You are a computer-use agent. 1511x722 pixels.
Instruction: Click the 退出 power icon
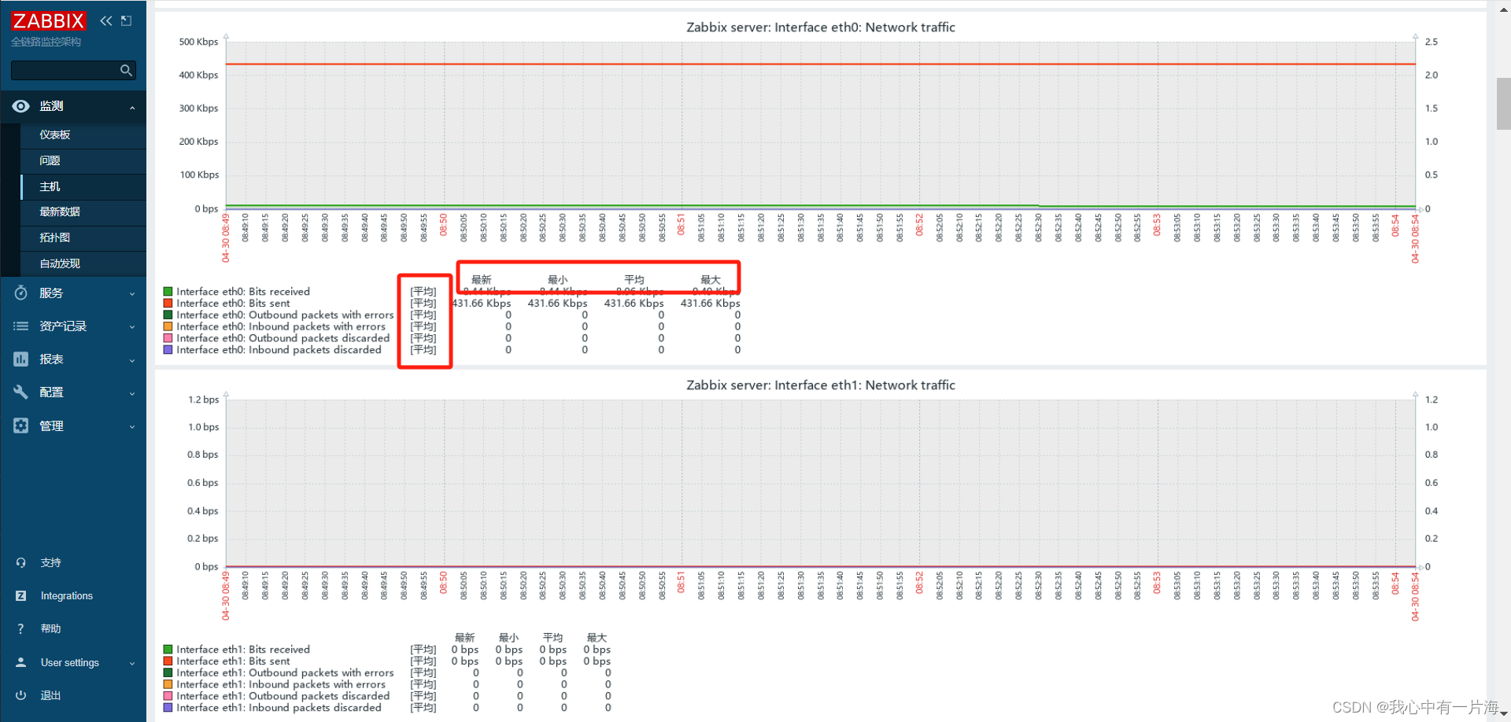(21, 695)
